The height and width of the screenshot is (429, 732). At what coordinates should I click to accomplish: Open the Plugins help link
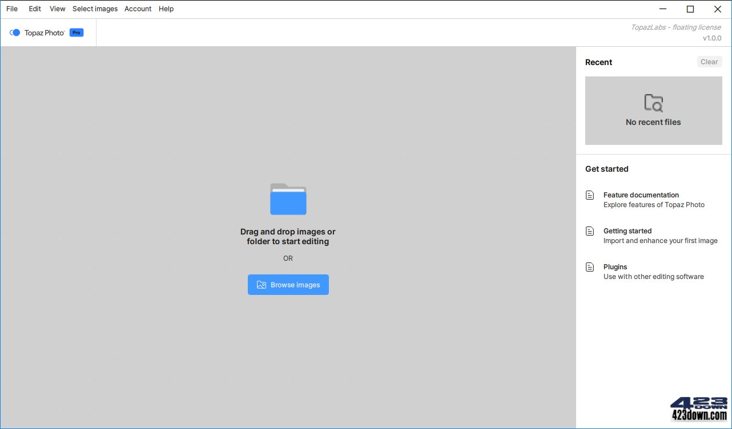[615, 267]
